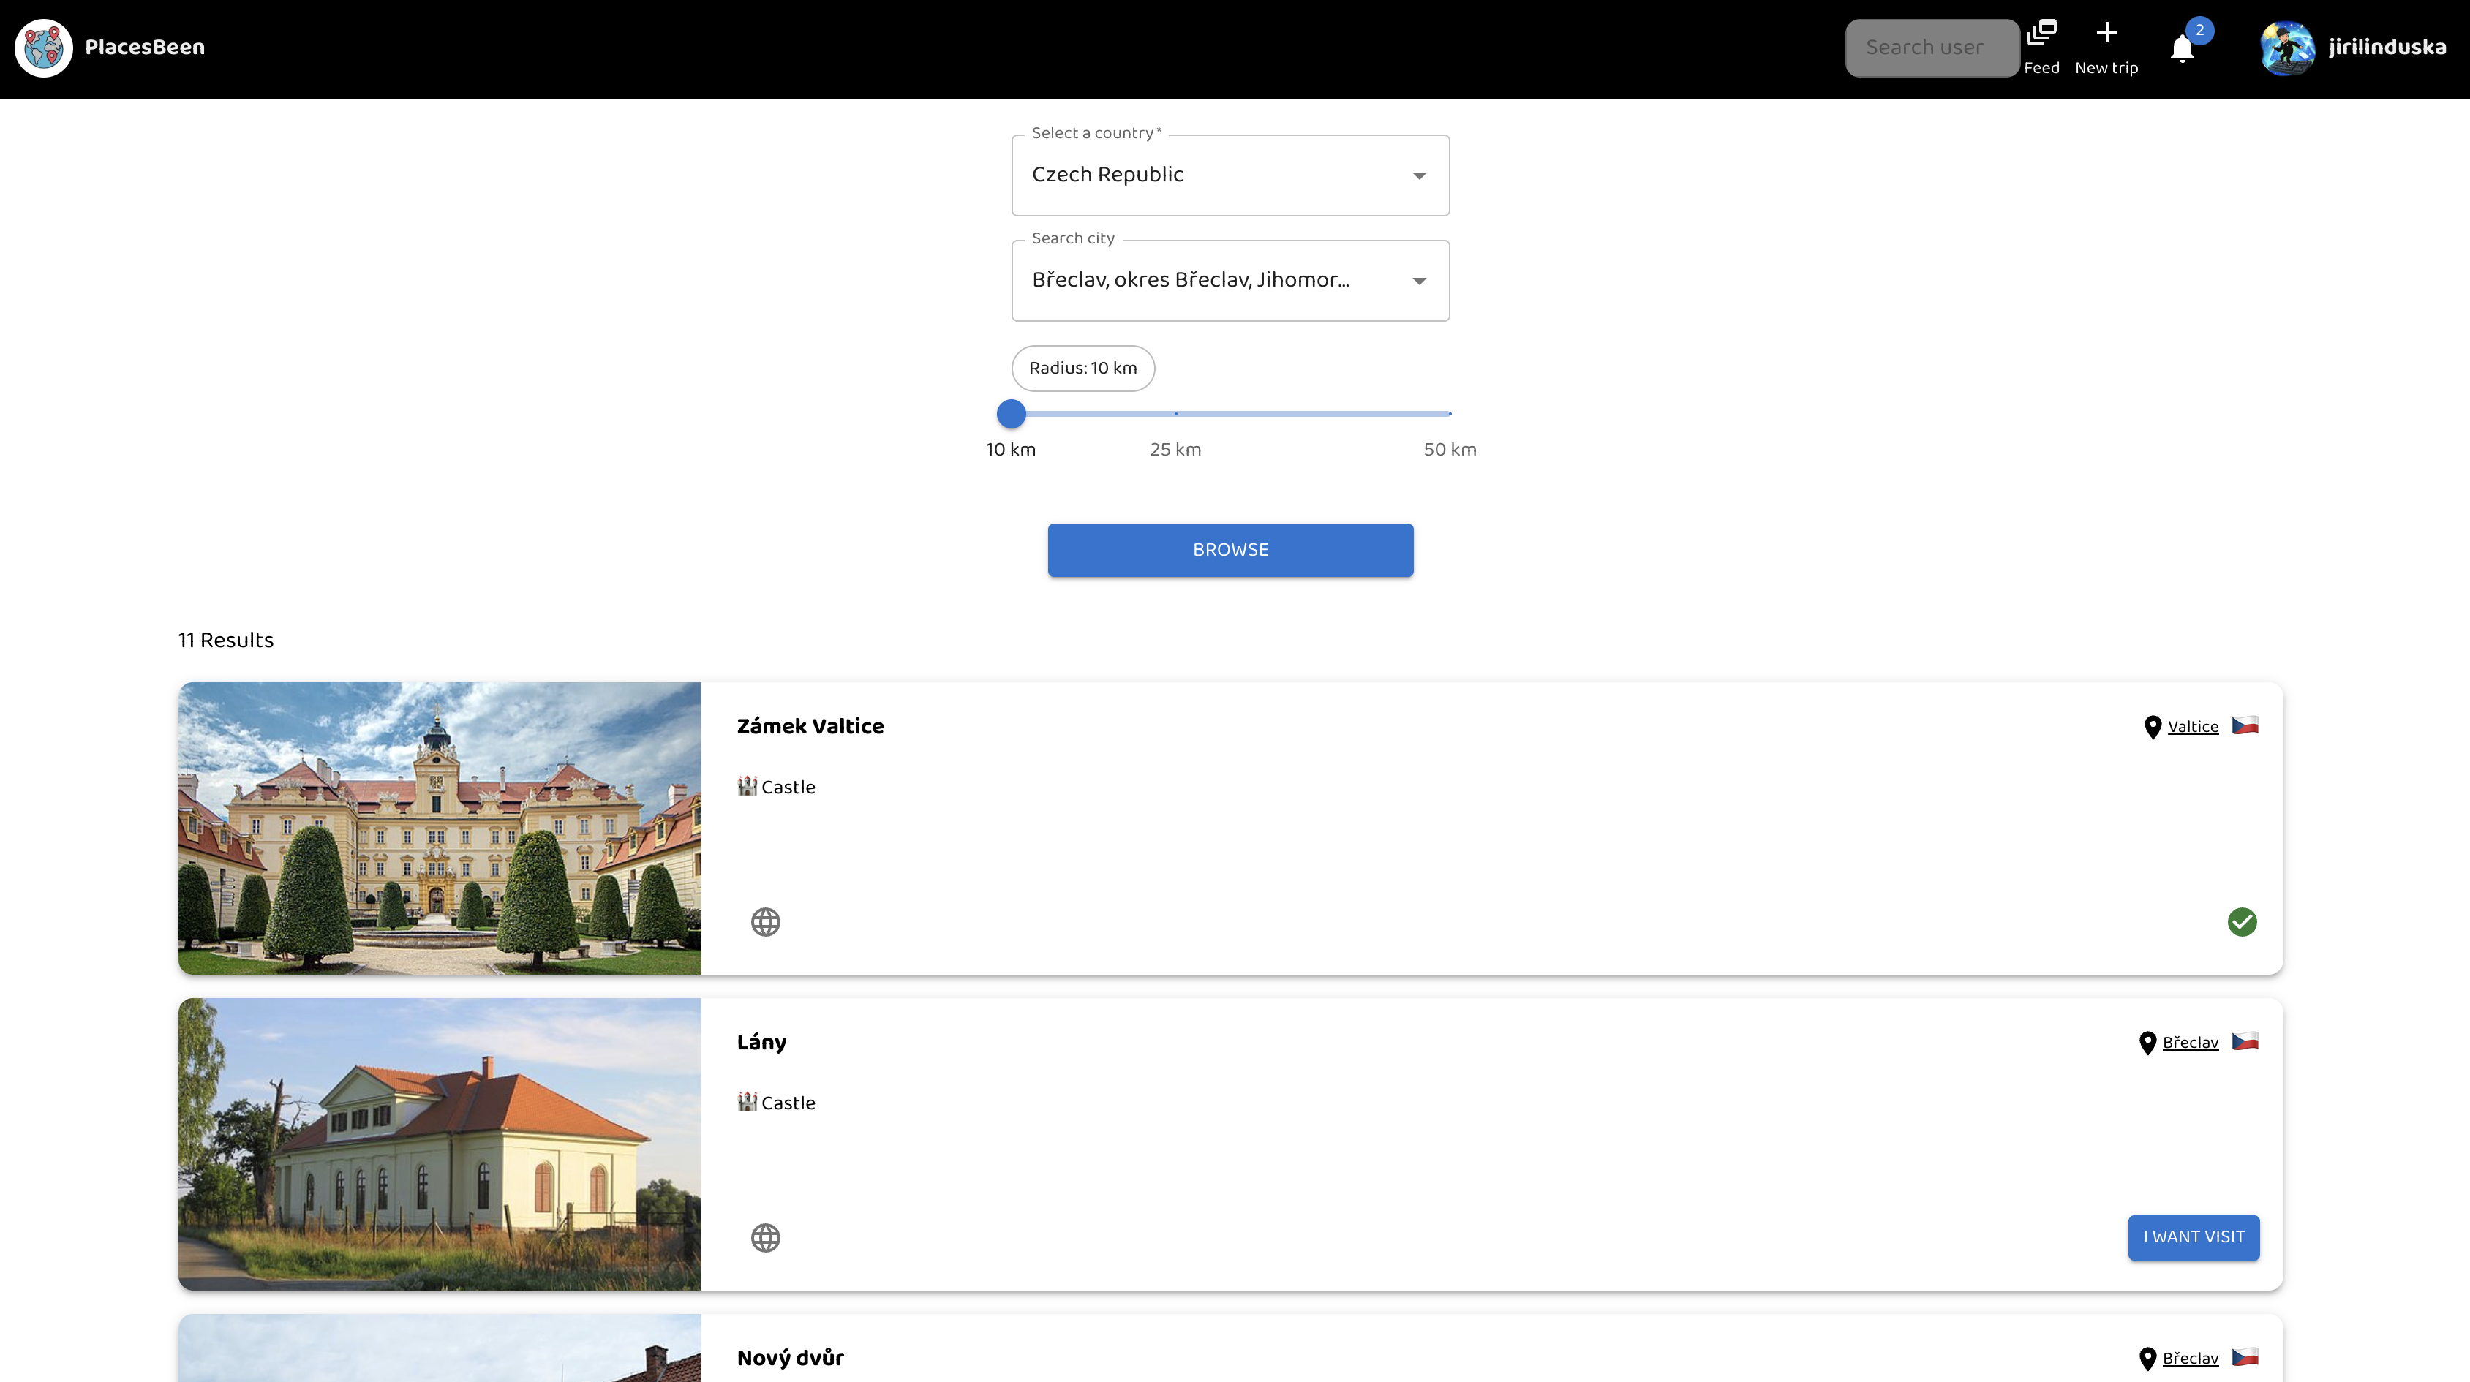Expand the Select a country dropdown

(1230, 175)
